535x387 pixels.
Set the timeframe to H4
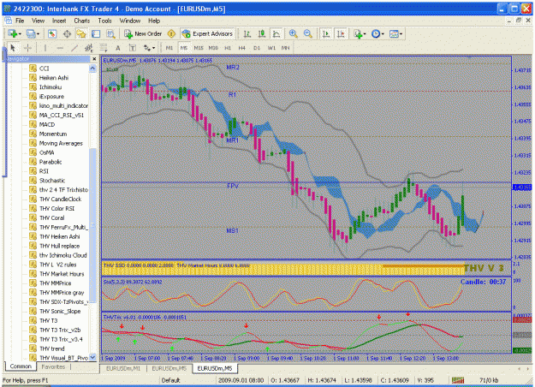click(x=242, y=48)
